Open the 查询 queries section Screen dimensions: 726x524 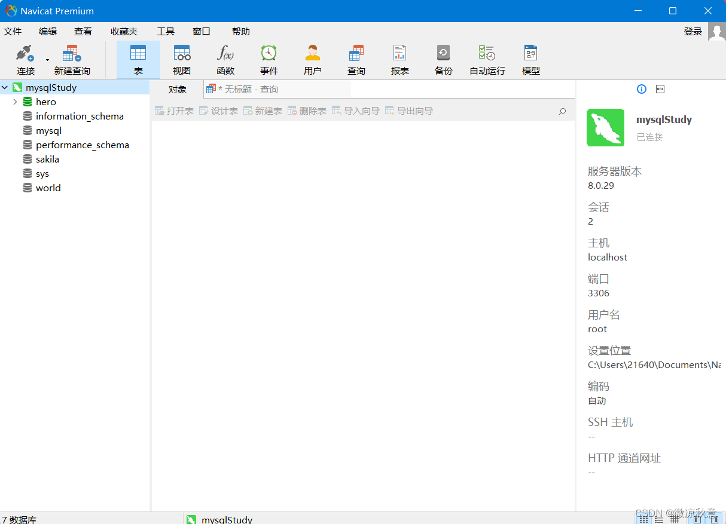click(x=356, y=60)
